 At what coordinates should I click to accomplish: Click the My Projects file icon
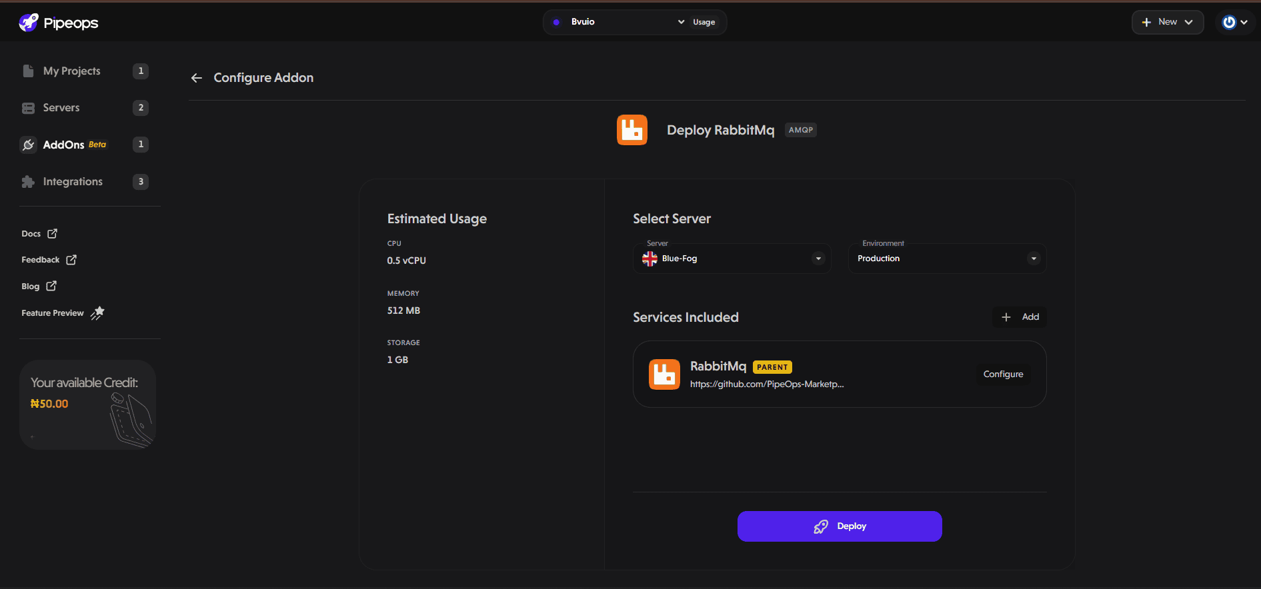[28, 71]
